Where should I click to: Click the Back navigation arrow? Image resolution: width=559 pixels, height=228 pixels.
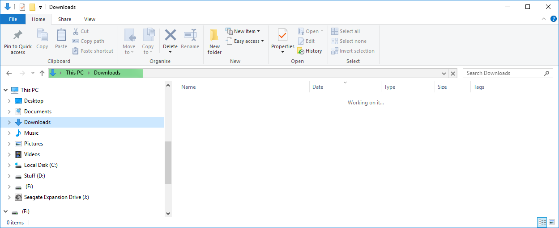(x=9, y=73)
